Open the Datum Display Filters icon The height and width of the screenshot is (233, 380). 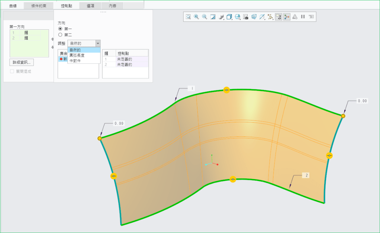[x=270, y=17]
